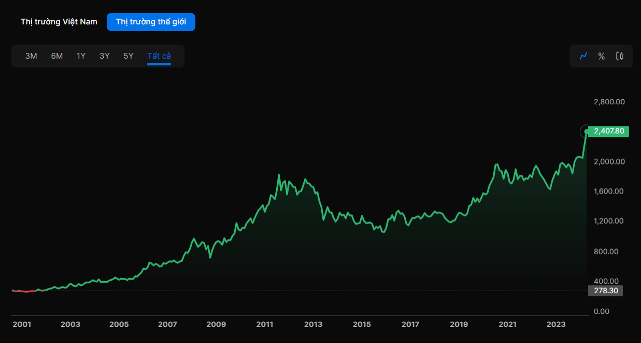Pick the 5Y time range

pos(129,56)
